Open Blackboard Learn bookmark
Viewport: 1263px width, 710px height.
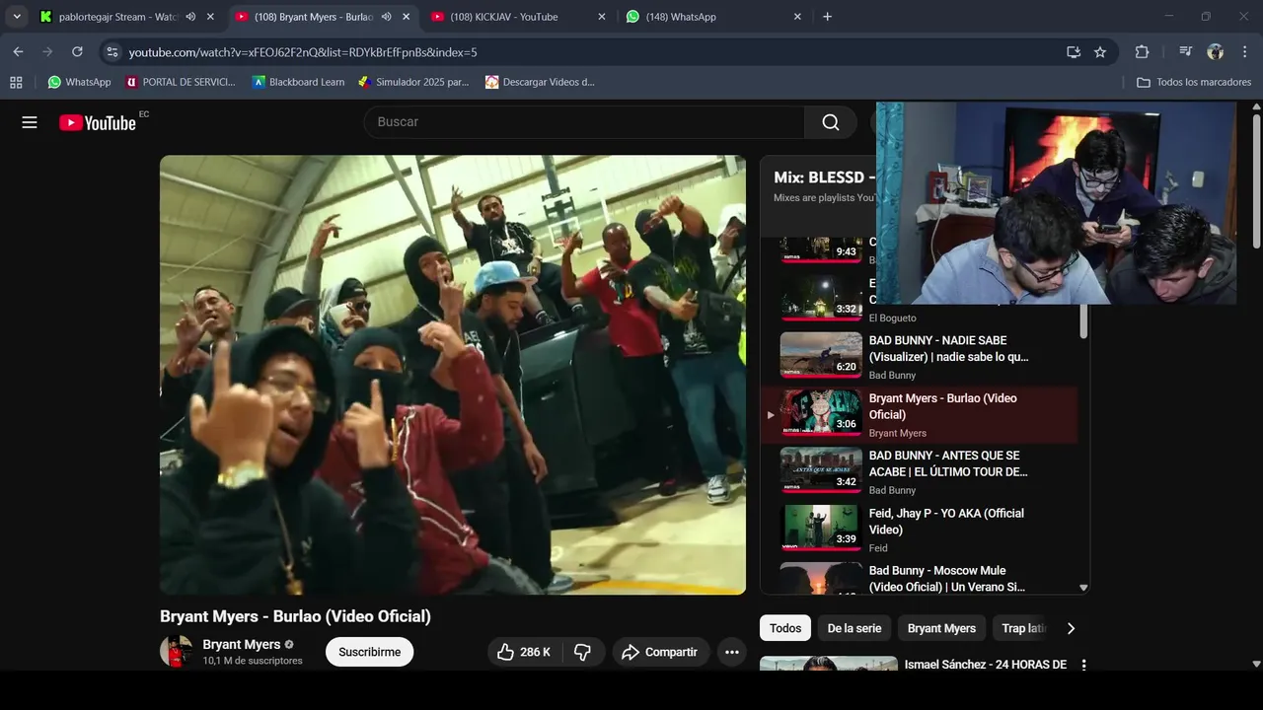pyautogui.click(x=298, y=82)
